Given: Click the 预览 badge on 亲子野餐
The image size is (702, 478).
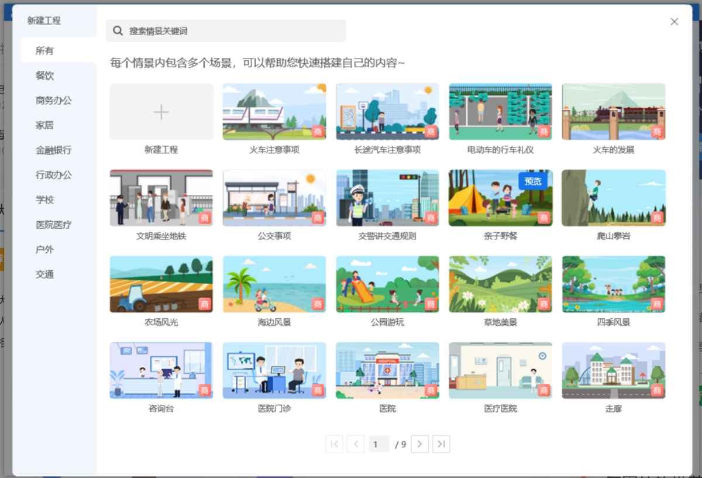Looking at the screenshot, I should [533, 181].
